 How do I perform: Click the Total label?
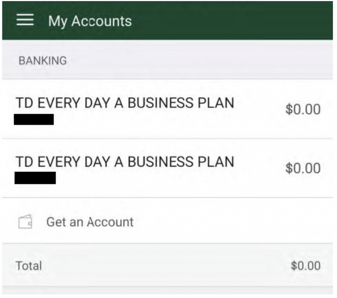[28, 266]
